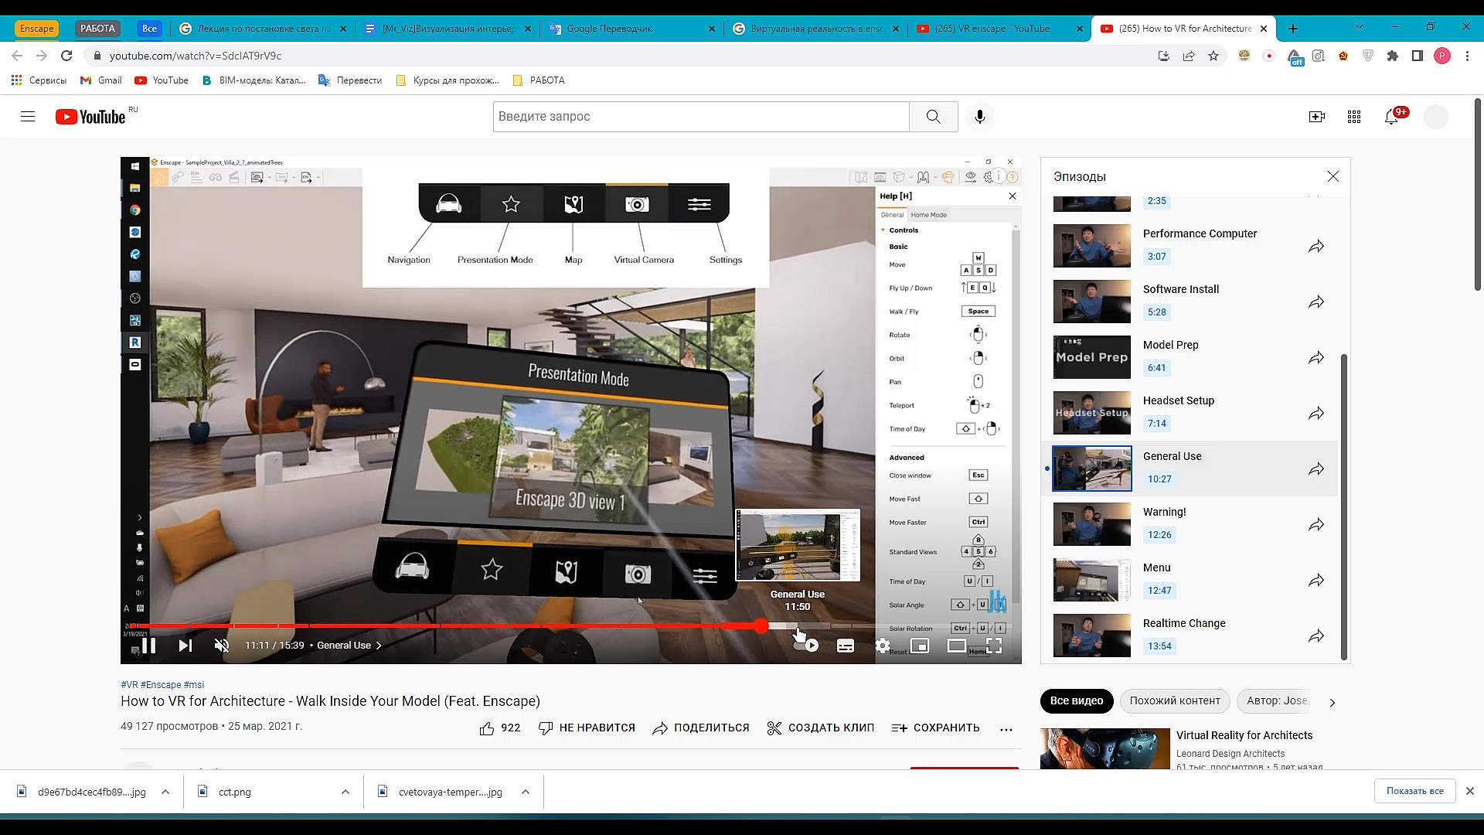Skip to the next video
This screenshot has height=835, width=1484.
pos(185,646)
